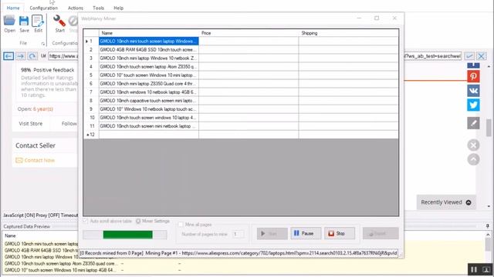This screenshot has height=277, width=494.
Task: Select row 8 'capacitive touch screen' cell
Action: click(149, 101)
